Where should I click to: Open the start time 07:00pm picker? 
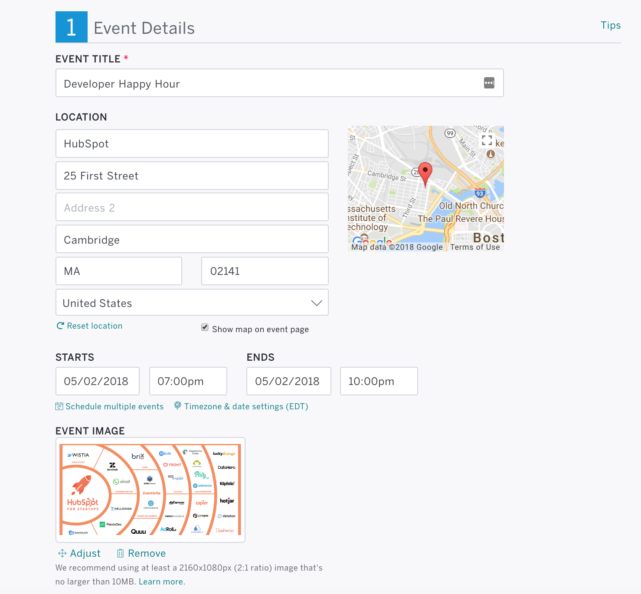pyautogui.click(x=188, y=381)
